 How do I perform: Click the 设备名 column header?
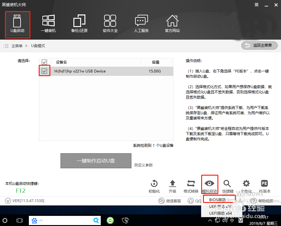61,62
